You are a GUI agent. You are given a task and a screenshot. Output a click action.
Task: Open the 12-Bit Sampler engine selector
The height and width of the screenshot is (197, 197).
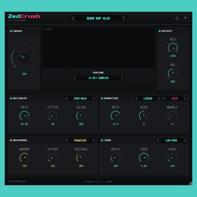coord(98,78)
